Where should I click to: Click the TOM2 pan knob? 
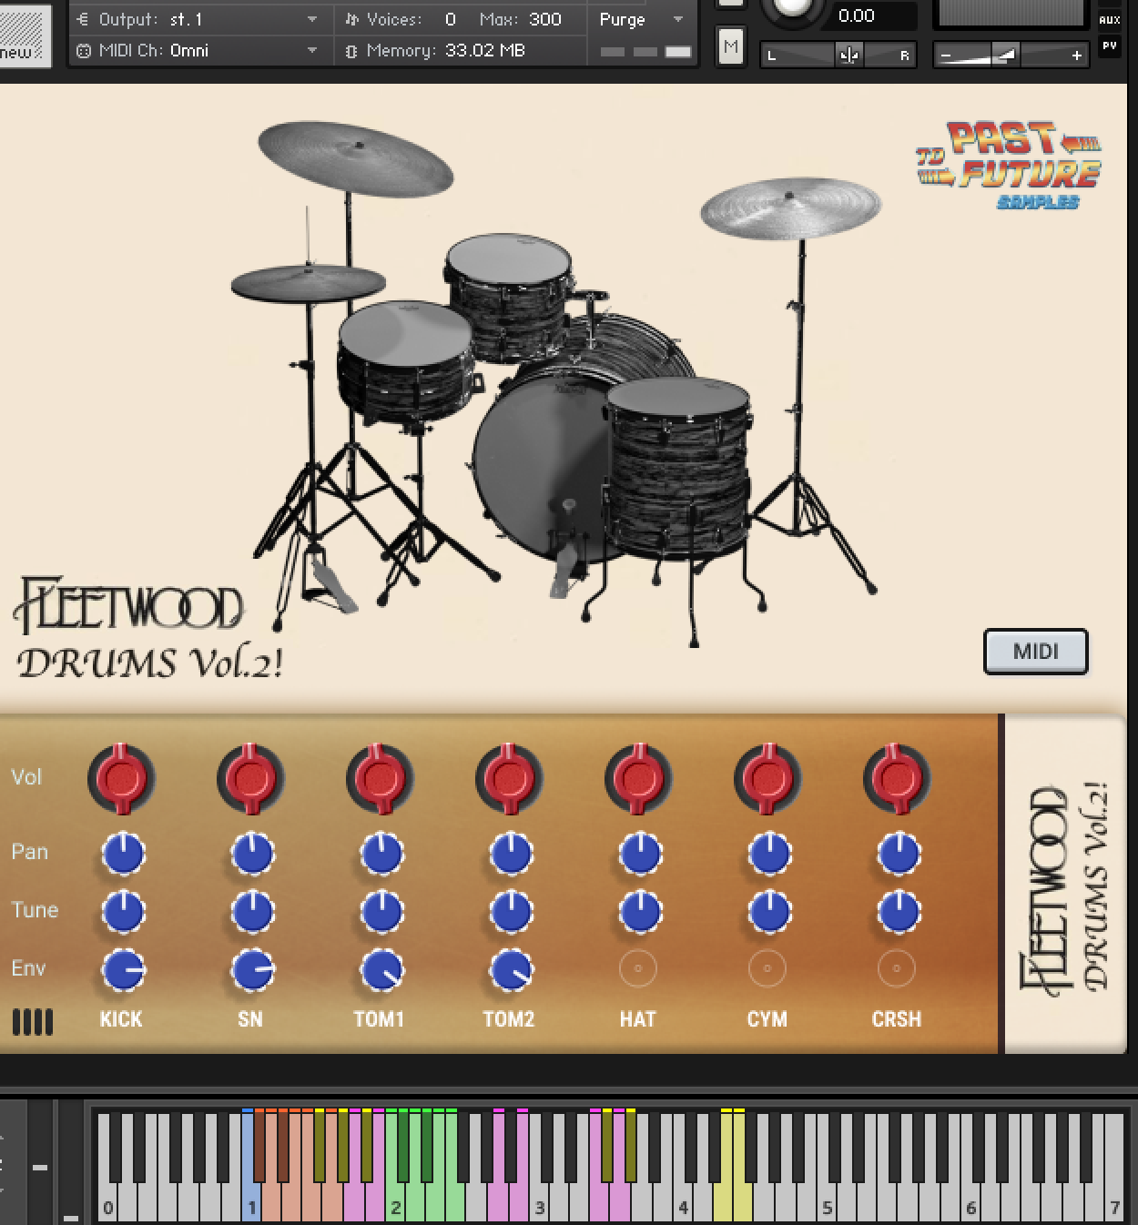(511, 854)
